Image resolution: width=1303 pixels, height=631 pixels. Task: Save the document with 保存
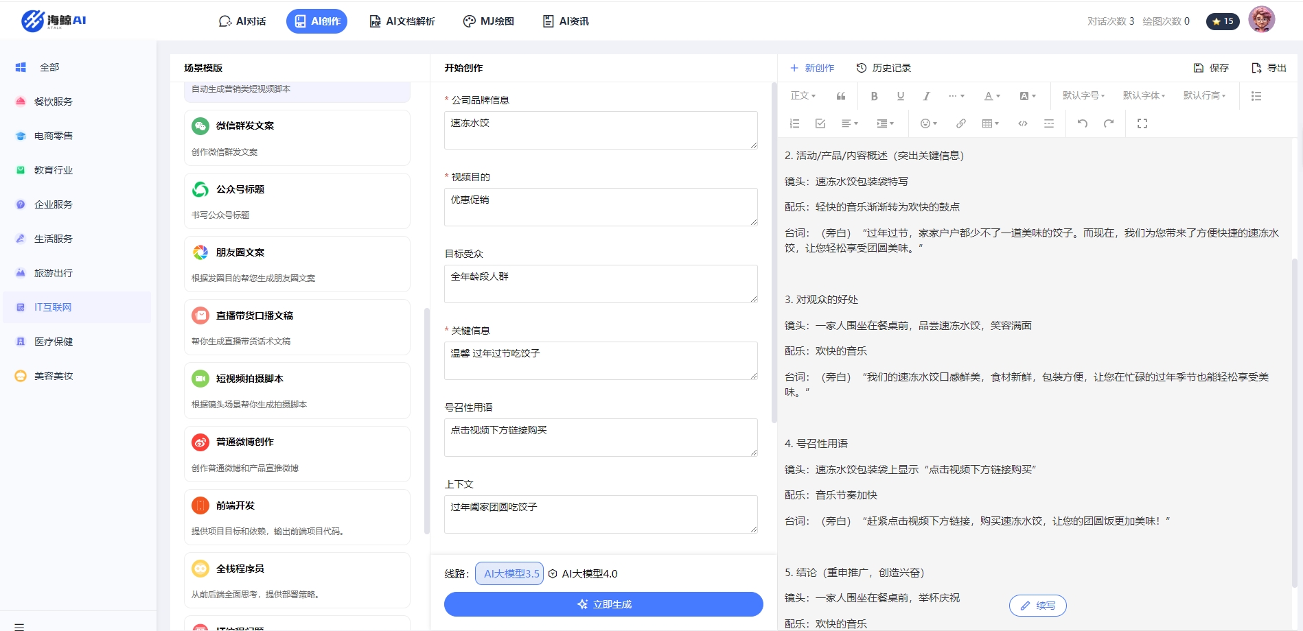click(x=1211, y=68)
